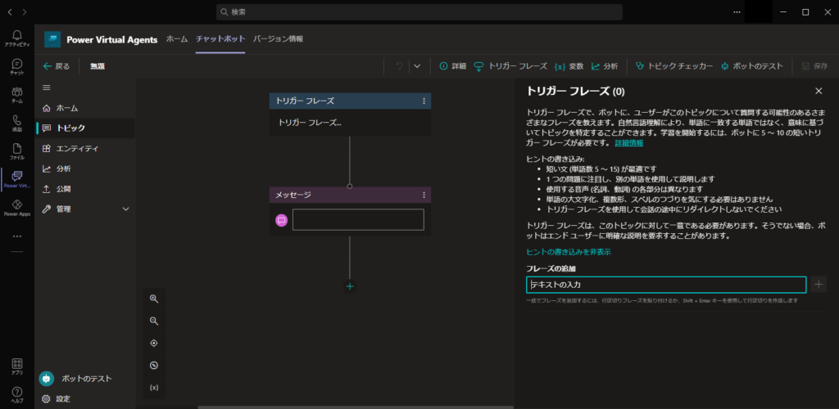Switch to the チャットボット tab
839x409 pixels.
[x=220, y=39]
